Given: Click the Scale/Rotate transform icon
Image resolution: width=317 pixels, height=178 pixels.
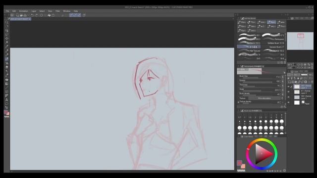Looking at the screenshot, I should tap(53, 15).
